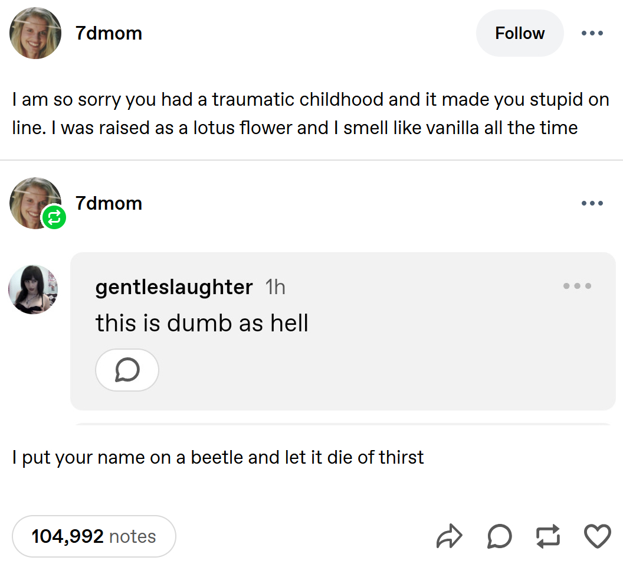Screen dimensions: 623x570
Task: Open the reply bubble under gentleslaughter's comment
Action: [127, 370]
